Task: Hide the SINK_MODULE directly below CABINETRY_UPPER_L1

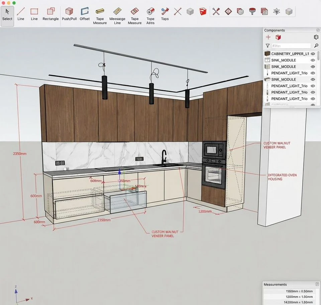Action: 313,60
